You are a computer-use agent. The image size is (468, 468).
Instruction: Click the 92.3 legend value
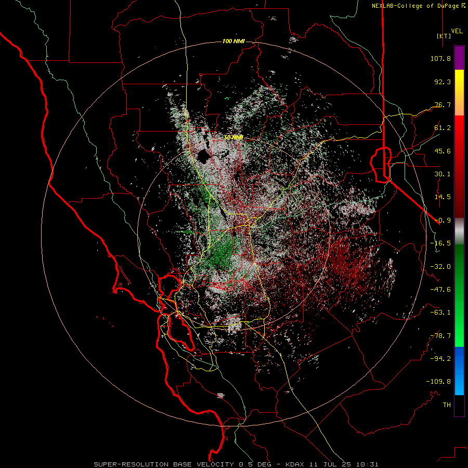click(x=443, y=82)
